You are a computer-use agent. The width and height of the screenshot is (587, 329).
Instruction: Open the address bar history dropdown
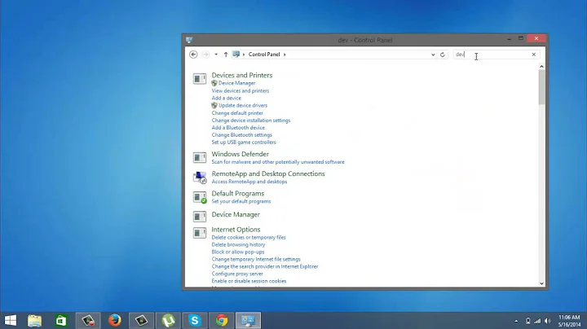pyautogui.click(x=433, y=55)
